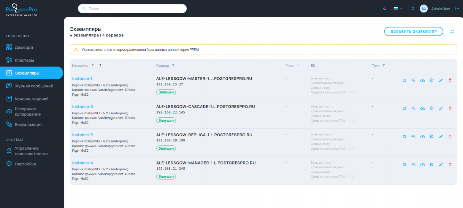
Task: Edit Instance-3 with the pencil icon
Action: pos(441,137)
